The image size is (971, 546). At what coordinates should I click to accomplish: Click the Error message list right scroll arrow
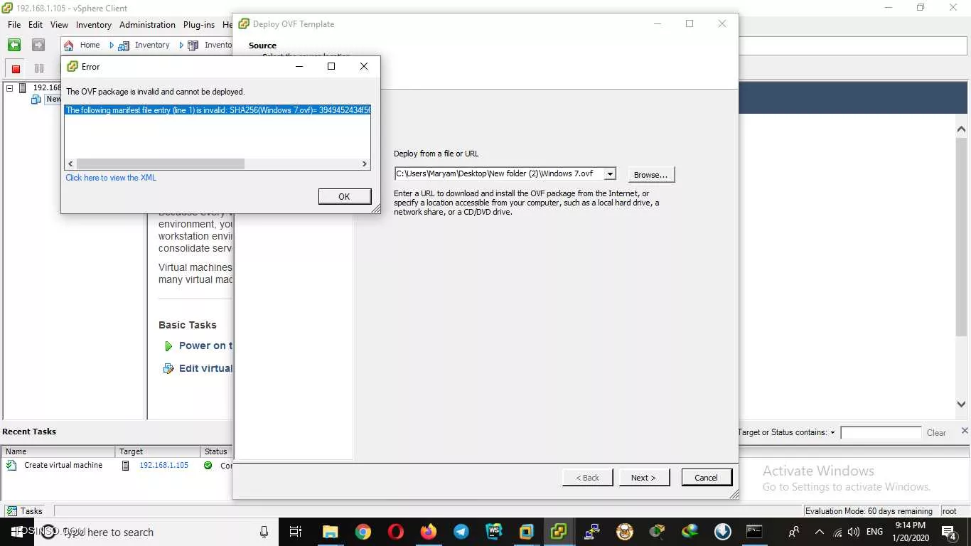[x=365, y=164]
